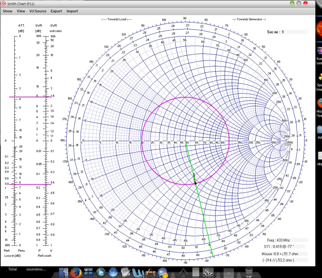Open the A-shaped ruler-and-pencil dock icon

coord(151,272)
